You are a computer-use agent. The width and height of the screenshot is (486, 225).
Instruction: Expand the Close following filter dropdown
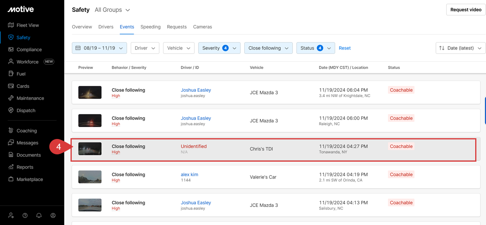[x=268, y=48]
